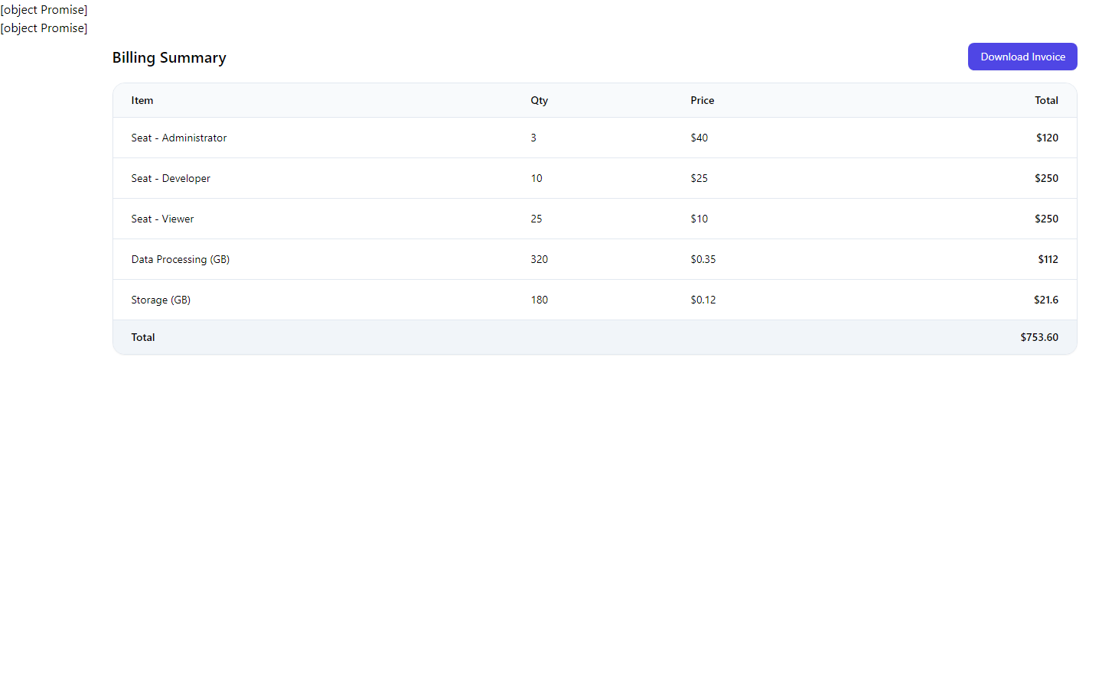The image size is (1102, 688).
Task: Select the $120 Administrator total
Action: [1047, 138]
